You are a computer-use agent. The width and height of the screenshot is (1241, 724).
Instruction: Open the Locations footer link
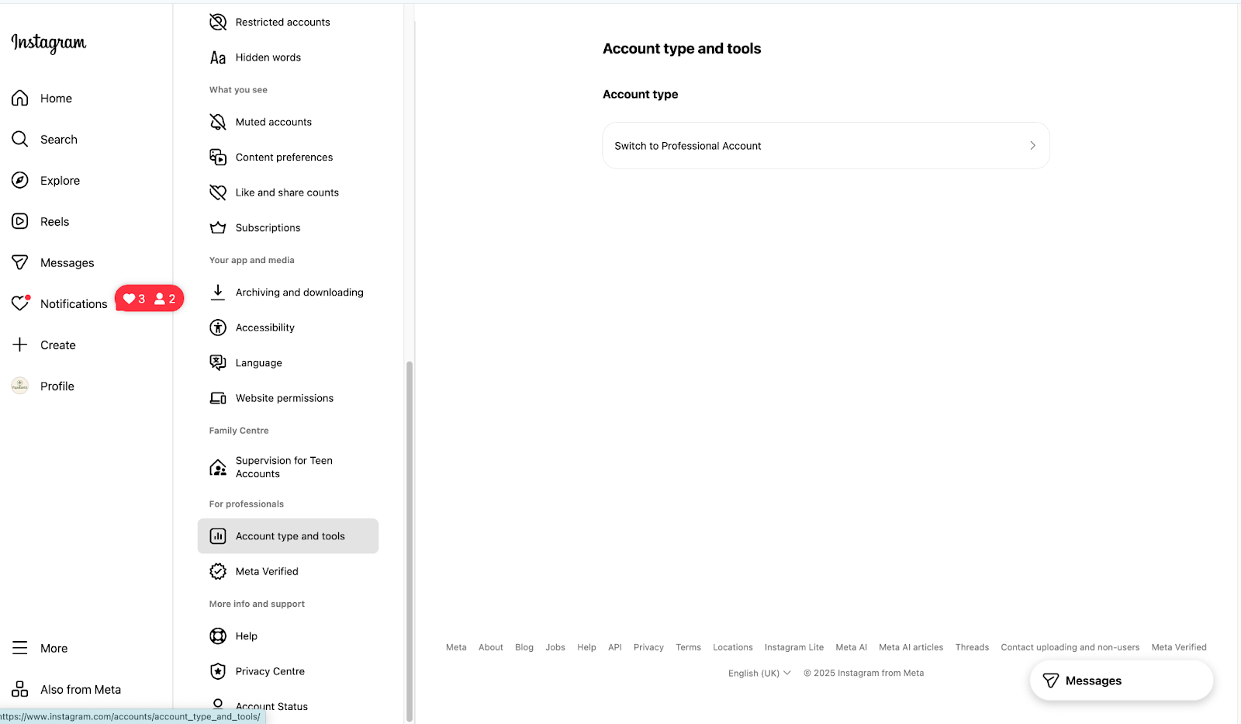pos(733,647)
